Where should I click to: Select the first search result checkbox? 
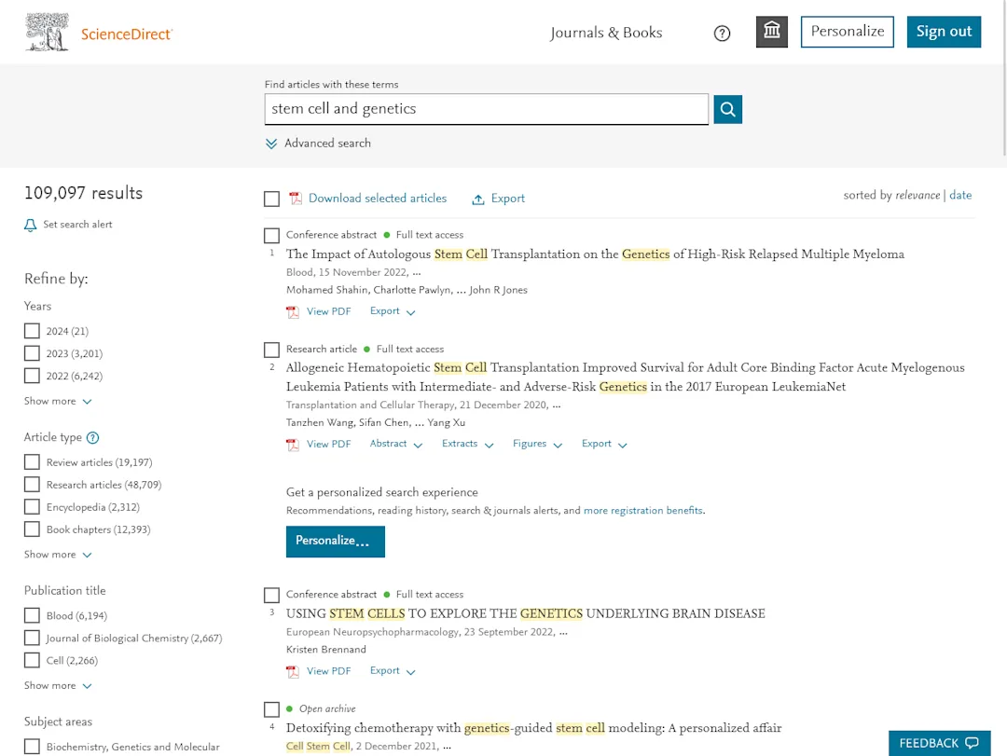[x=271, y=235]
